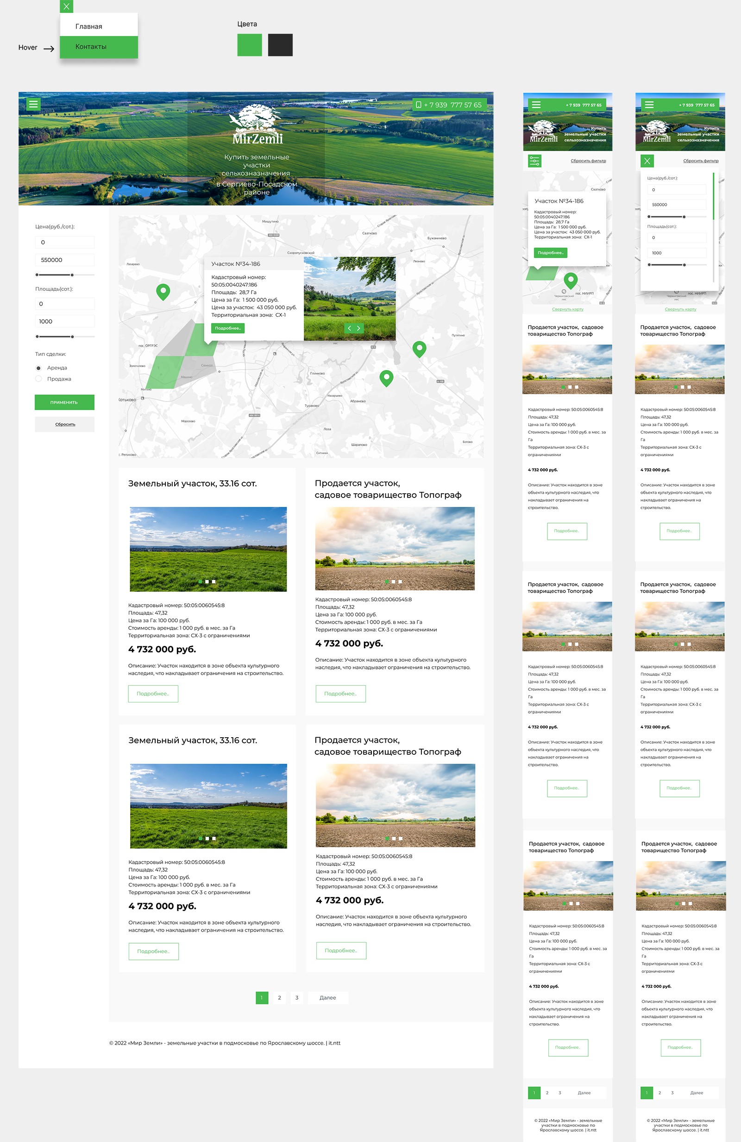741x1142 pixels.
Task: Close the filter panel in right mobile layout
Action: pyautogui.click(x=647, y=161)
